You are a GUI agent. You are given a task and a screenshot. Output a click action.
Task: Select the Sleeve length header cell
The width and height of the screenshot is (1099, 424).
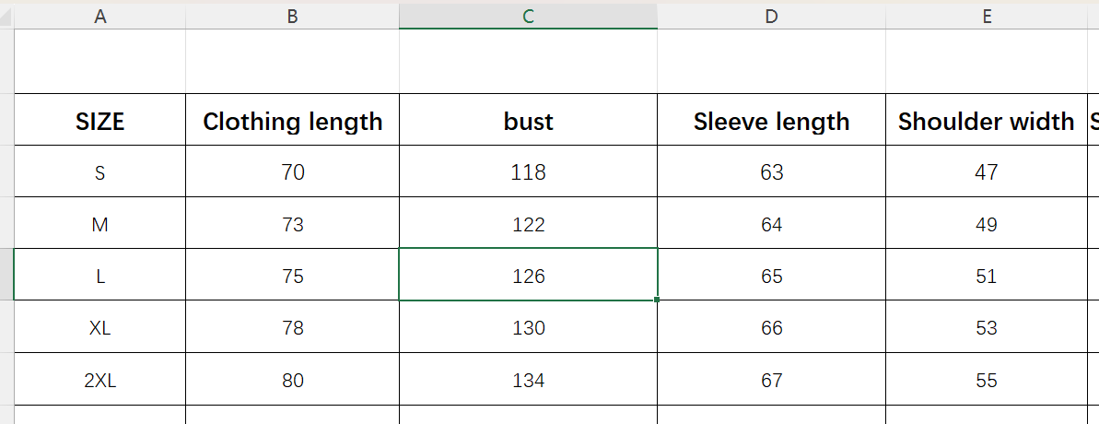click(771, 121)
